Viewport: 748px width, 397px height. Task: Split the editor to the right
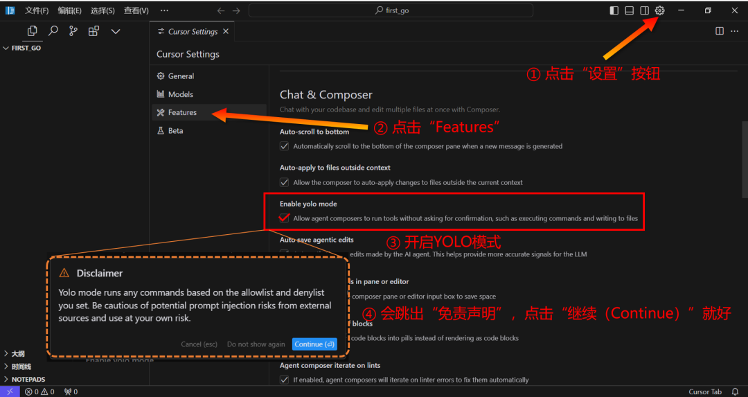click(720, 31)
